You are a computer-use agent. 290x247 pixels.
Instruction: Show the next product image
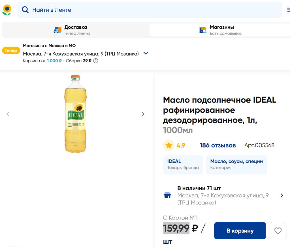[143, 114]
